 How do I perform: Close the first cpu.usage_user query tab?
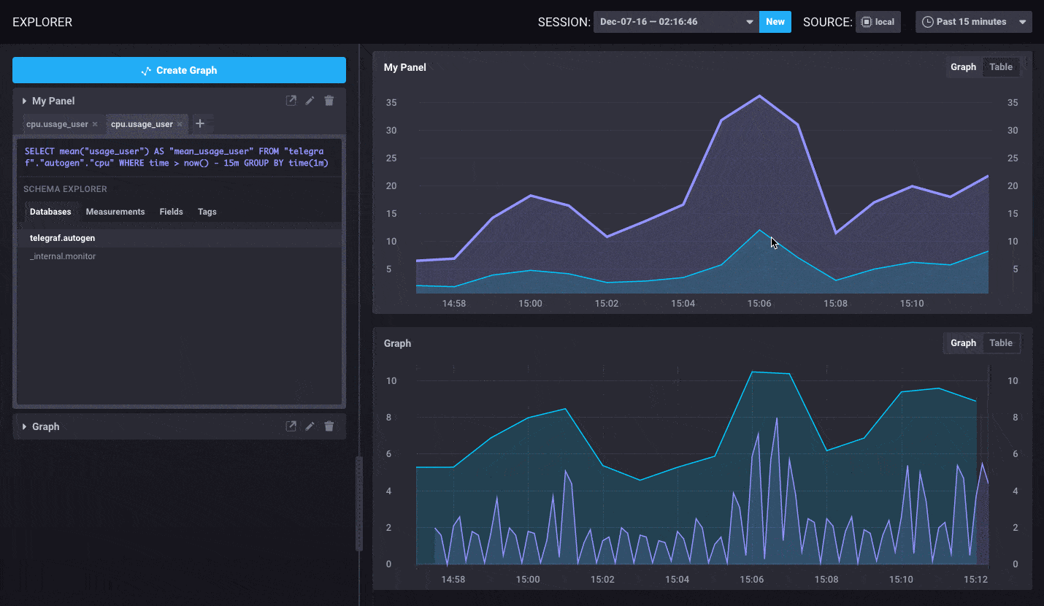click(95, 124)
